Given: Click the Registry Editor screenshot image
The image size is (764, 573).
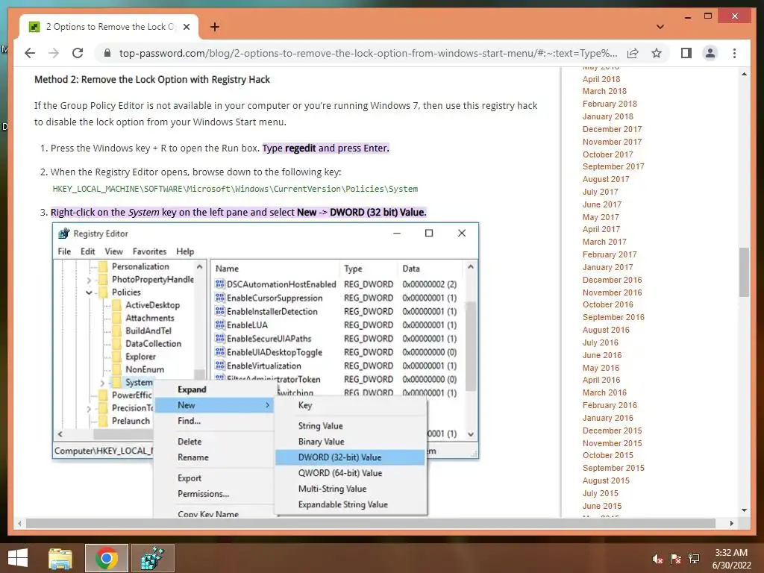Looking at the screenshot, I should [x=266, y=369].
